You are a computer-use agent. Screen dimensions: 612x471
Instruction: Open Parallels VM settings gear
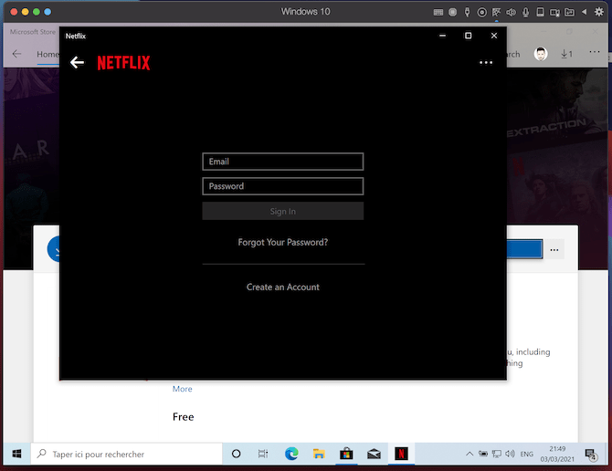pyautogui.click(x=598, y=12)
